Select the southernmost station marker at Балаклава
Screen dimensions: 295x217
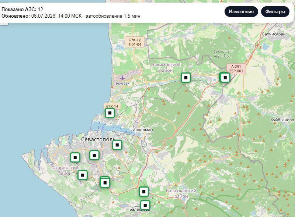click(x=145, y=205)
